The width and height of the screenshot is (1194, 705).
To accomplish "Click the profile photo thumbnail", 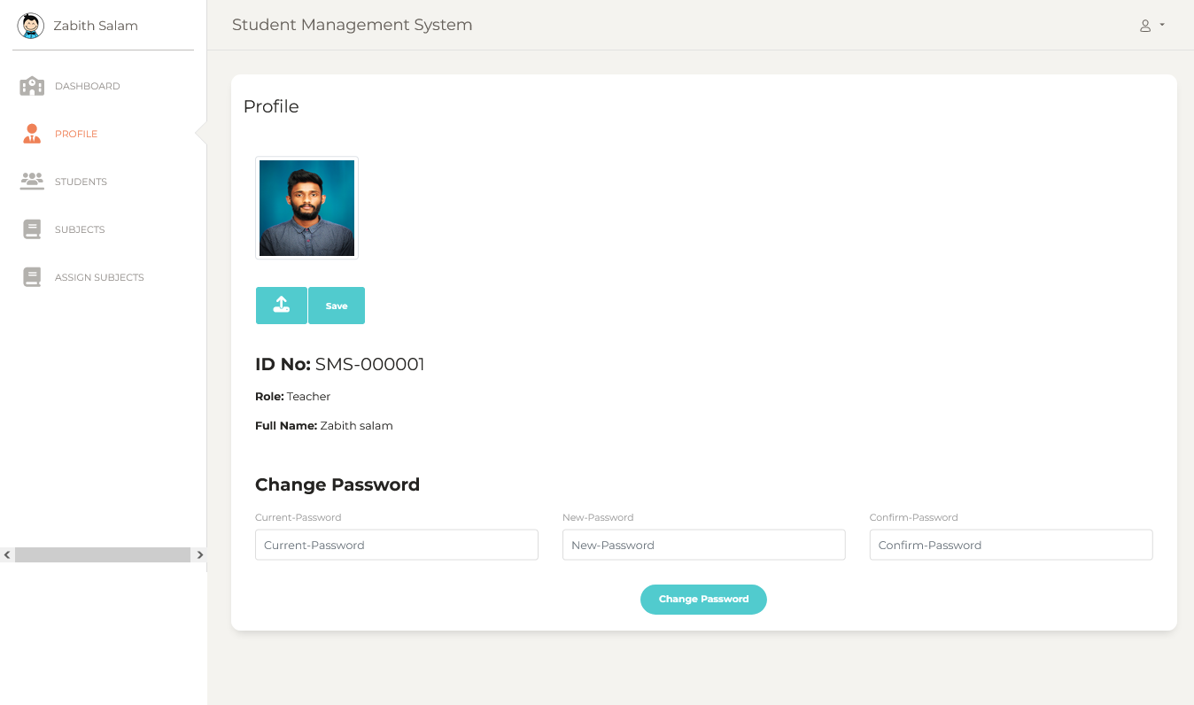I will pos(306,207).
